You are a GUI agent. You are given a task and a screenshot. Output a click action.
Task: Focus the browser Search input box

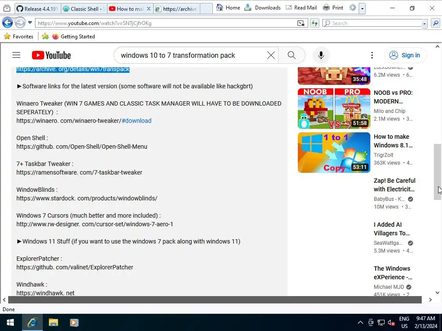(372, 23)
